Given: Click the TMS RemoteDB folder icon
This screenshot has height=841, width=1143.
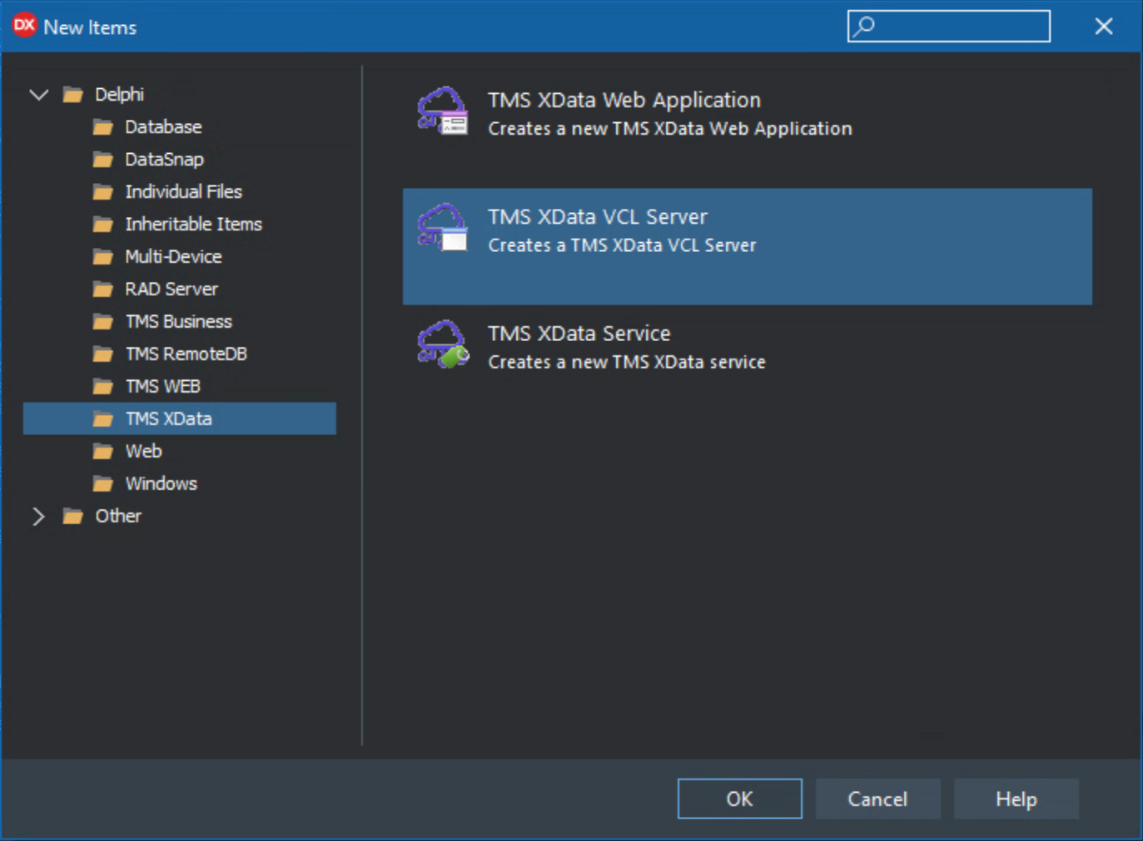Looking at the screenshot, I should click(x=103, y=354).
